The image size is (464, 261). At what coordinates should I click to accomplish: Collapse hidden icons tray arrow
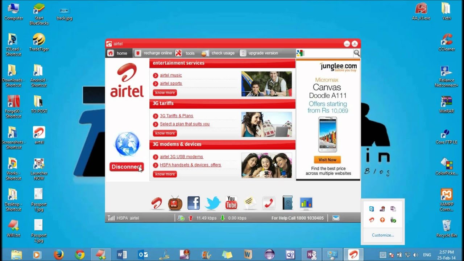click(x=383, y=255)
